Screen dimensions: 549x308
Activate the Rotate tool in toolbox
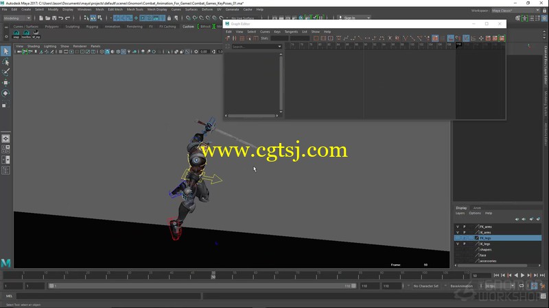point(5,93)
